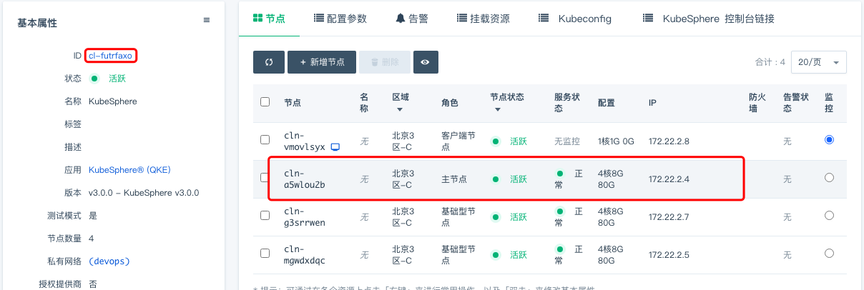Image resolution: width=864 pixels, height=290 pixels.
Task: Open the 告警 alarm tab
Action: pos(412,19)
